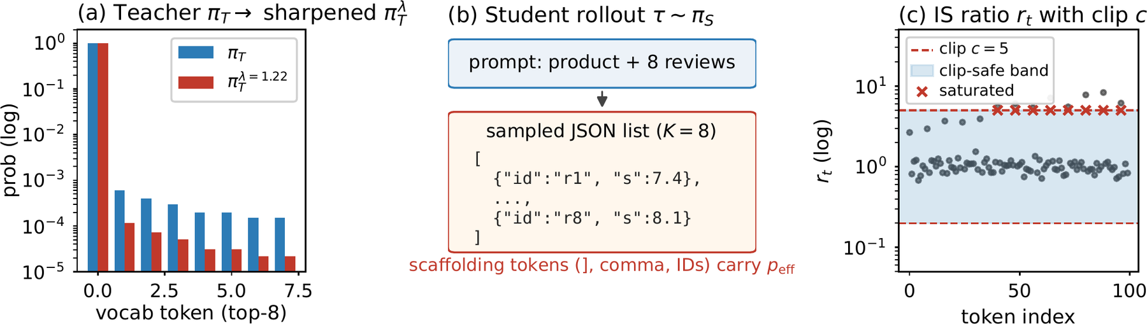
Task: Click the panel (b) Student rollout title
Action: click(x=581, y=15)
